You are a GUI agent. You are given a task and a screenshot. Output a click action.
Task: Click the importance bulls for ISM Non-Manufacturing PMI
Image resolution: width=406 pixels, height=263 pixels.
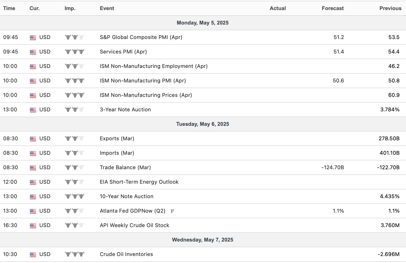click(74, 81)
